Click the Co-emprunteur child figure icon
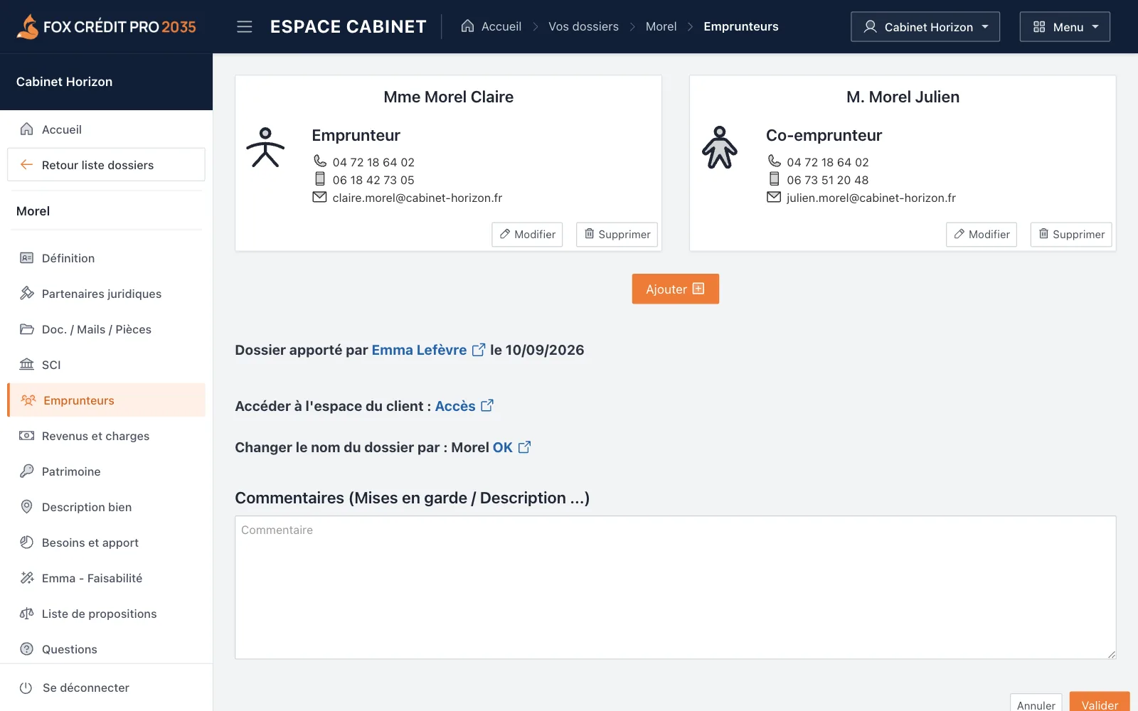Image resolution: width=1138 pixels, height=711 pixels. click(x=720, y=147)
